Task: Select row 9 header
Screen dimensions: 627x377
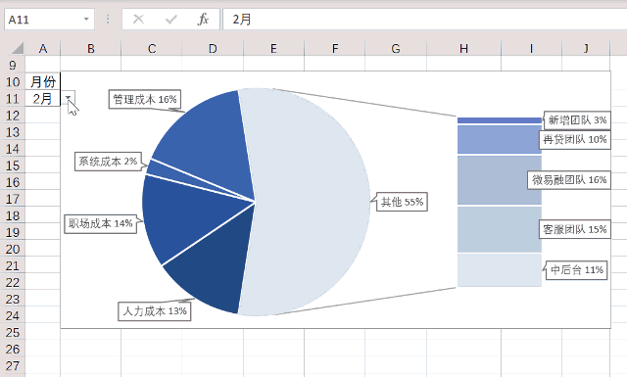Action: (x=13, y=65)
